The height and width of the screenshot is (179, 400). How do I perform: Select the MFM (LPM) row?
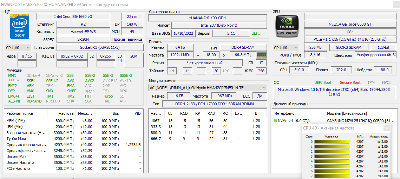pos(74,121)
